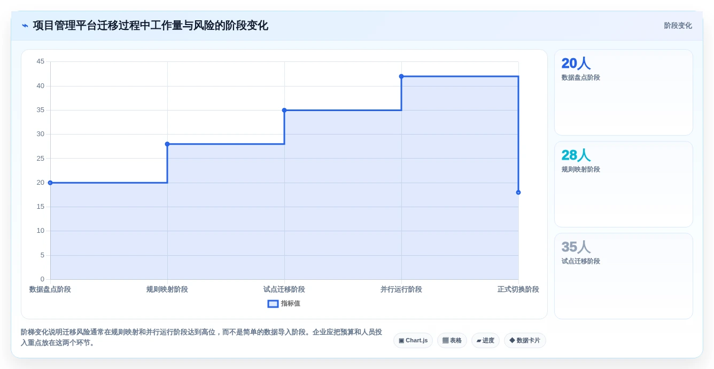Click the data point at 并行运行阶段 (42)
This screenshot has width=714, height=369.
tap(401, 76)
